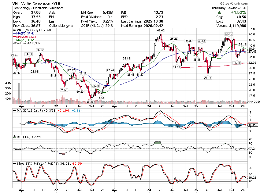The image size is (260, 193).
Task: Click the volume bars icon in the legend
Action: pos(14,43)
